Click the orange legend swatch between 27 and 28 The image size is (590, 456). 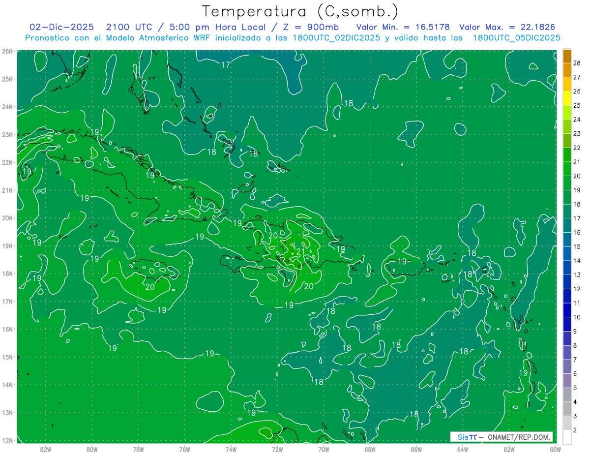coord(567,70)
